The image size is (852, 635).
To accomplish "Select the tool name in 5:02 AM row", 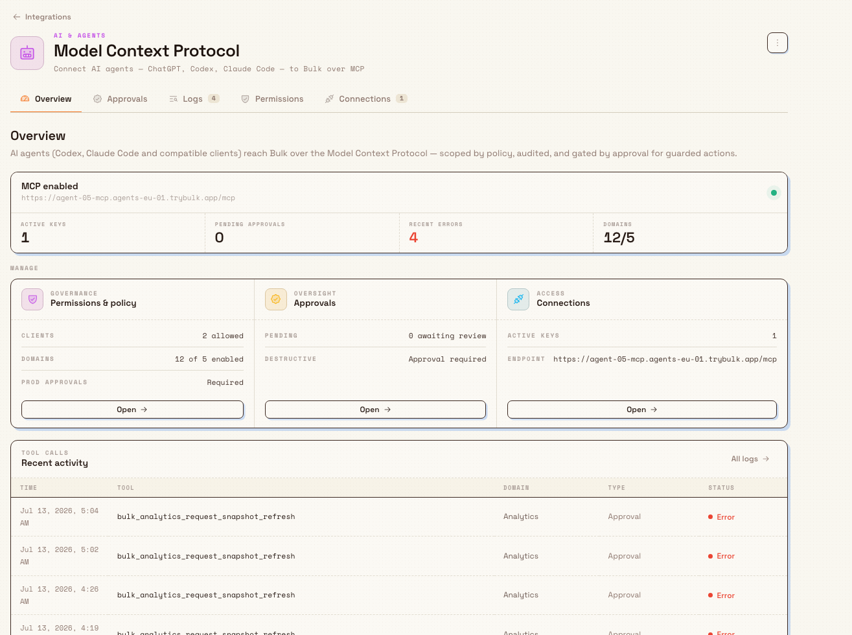I will click(206, 556).
